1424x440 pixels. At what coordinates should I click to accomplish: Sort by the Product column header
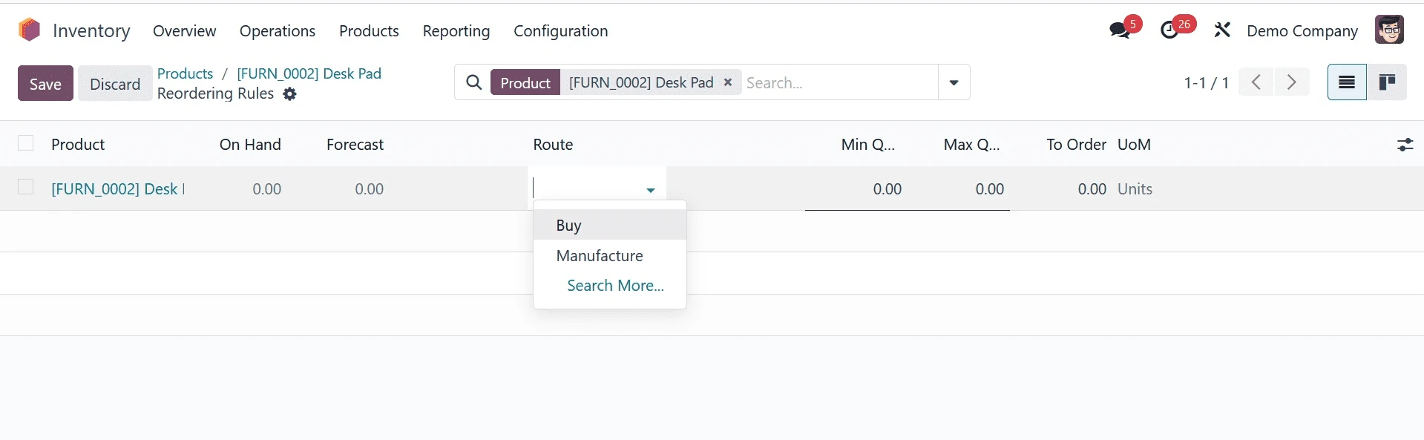(x=78, y=145)
